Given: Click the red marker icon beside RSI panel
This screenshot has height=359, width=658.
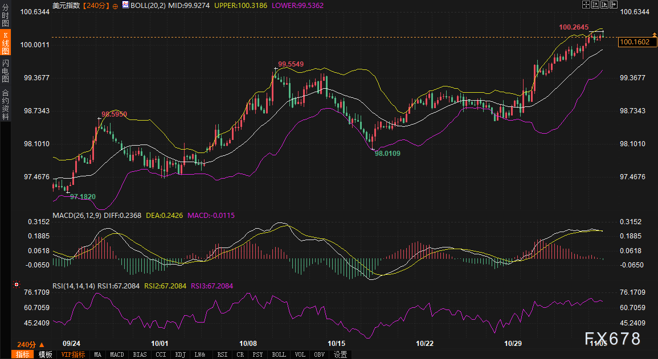Looking at the screenshot, I should [x=16, y=284].
